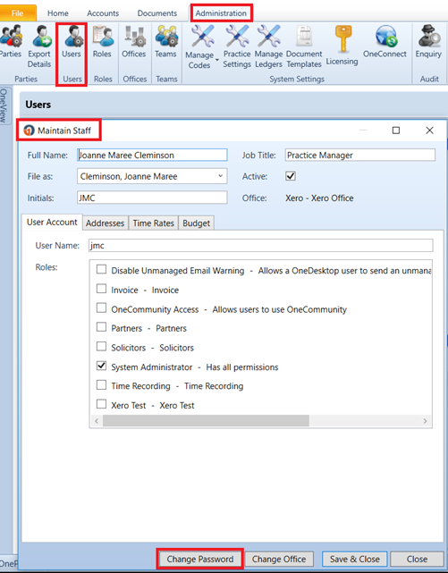Image resolution: width=448 pixels, height=573 pixels.
Task: Maximize the Maintain Staff window
Action: click(x=396, y=131)
